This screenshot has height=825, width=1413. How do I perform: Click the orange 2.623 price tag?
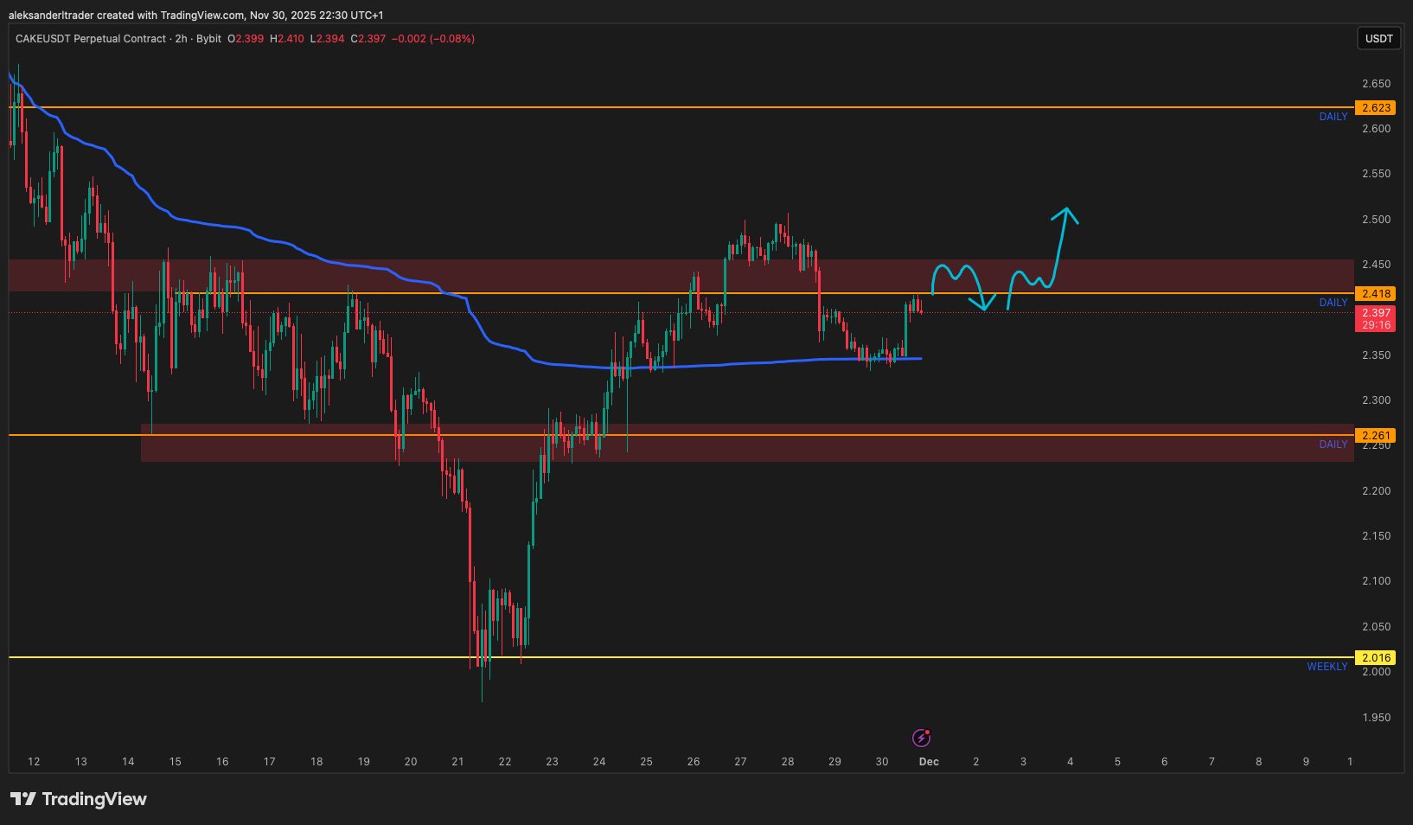coord(1376,108)
